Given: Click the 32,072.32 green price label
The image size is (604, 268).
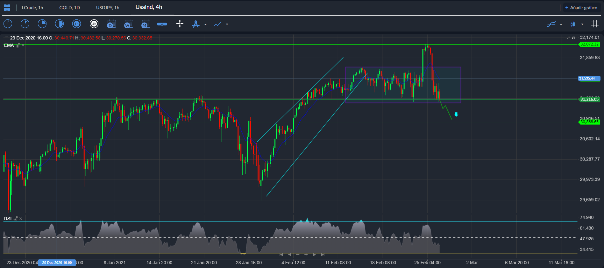Looking at the screenshot, I should 589,44.
